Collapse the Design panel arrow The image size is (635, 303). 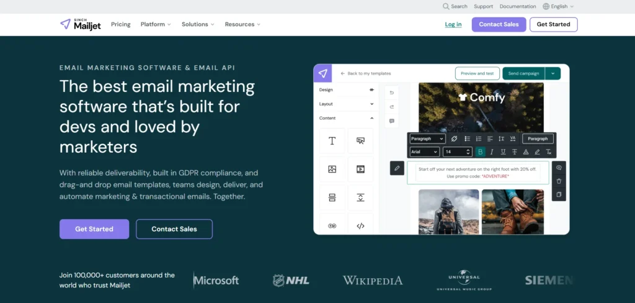click(x=372, y=89)
